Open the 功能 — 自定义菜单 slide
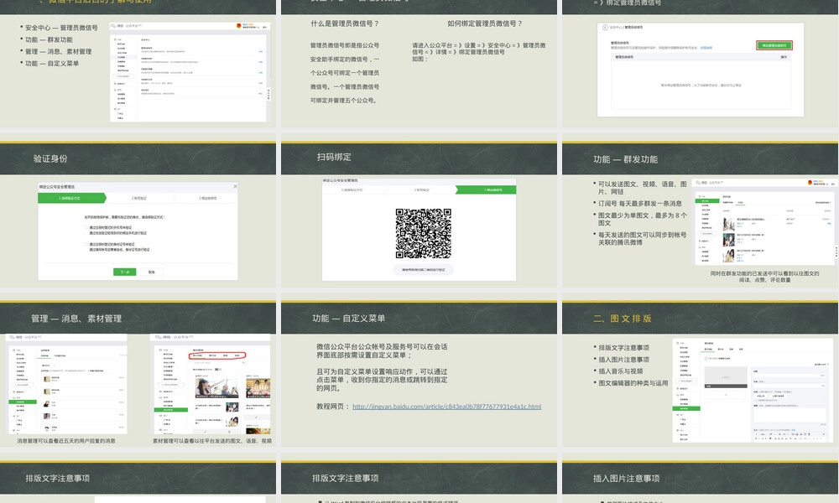Image resolution: width=839 pixels, height=503 pixels. pyautogui.click(x=419, y=374)
